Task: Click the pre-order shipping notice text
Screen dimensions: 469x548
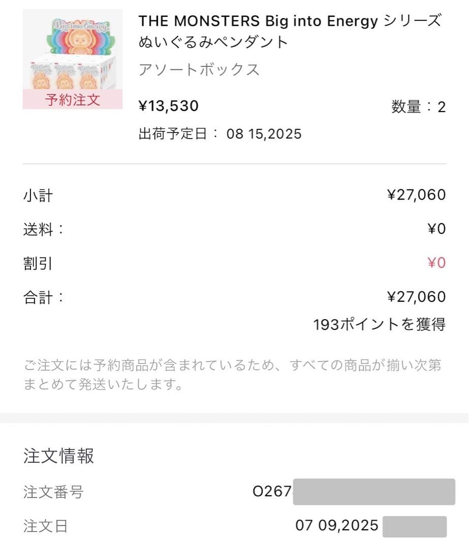Action: pyautogui.click(x=232, y=374)
